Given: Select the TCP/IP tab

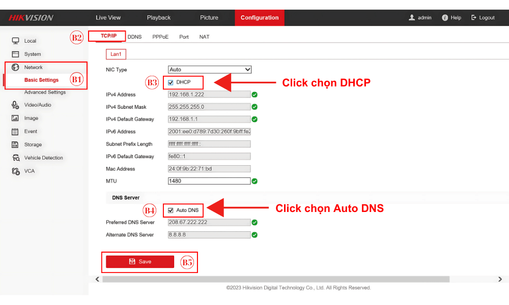Looking at the screenshot, I should coord(108,36).
